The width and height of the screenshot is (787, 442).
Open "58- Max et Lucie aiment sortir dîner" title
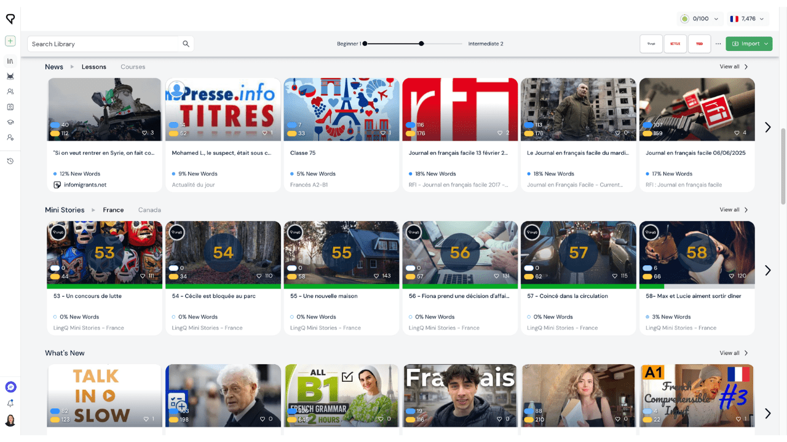[694, 296]
